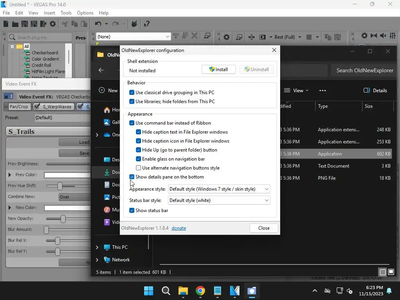Click the Render As icon in VEGAS toolbar
Viewport: 400px width, 300px height.
click(43, 24)
